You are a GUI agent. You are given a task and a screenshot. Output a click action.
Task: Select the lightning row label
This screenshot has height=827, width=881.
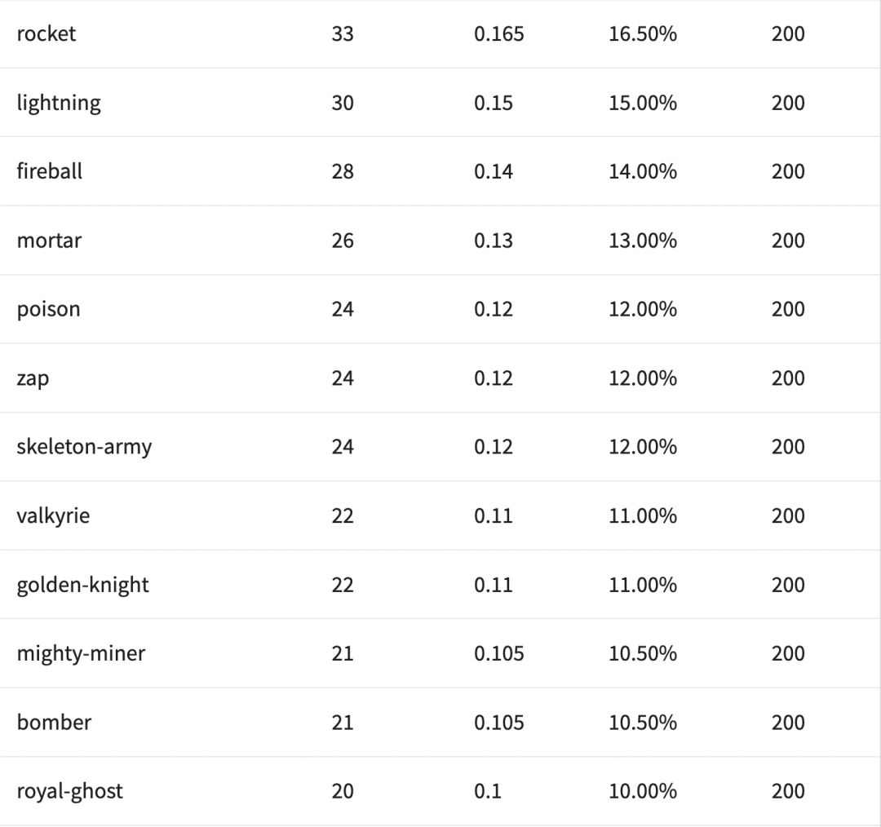tap(59, 103)
